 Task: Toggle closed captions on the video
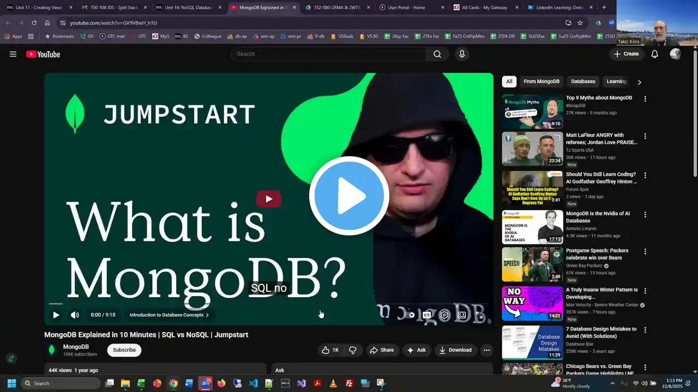tap(427, 315)
